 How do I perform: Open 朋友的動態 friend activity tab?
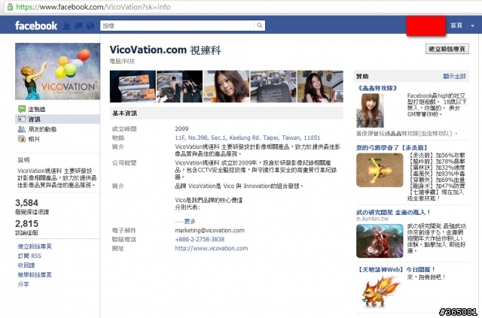coord(42,129)
